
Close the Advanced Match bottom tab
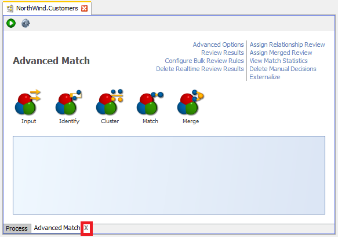tap(86, 228)
